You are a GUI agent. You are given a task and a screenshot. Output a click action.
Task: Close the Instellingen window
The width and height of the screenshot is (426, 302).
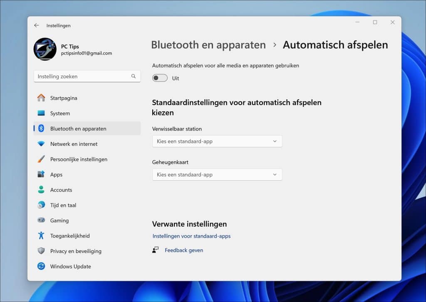[x=393, y=22]
